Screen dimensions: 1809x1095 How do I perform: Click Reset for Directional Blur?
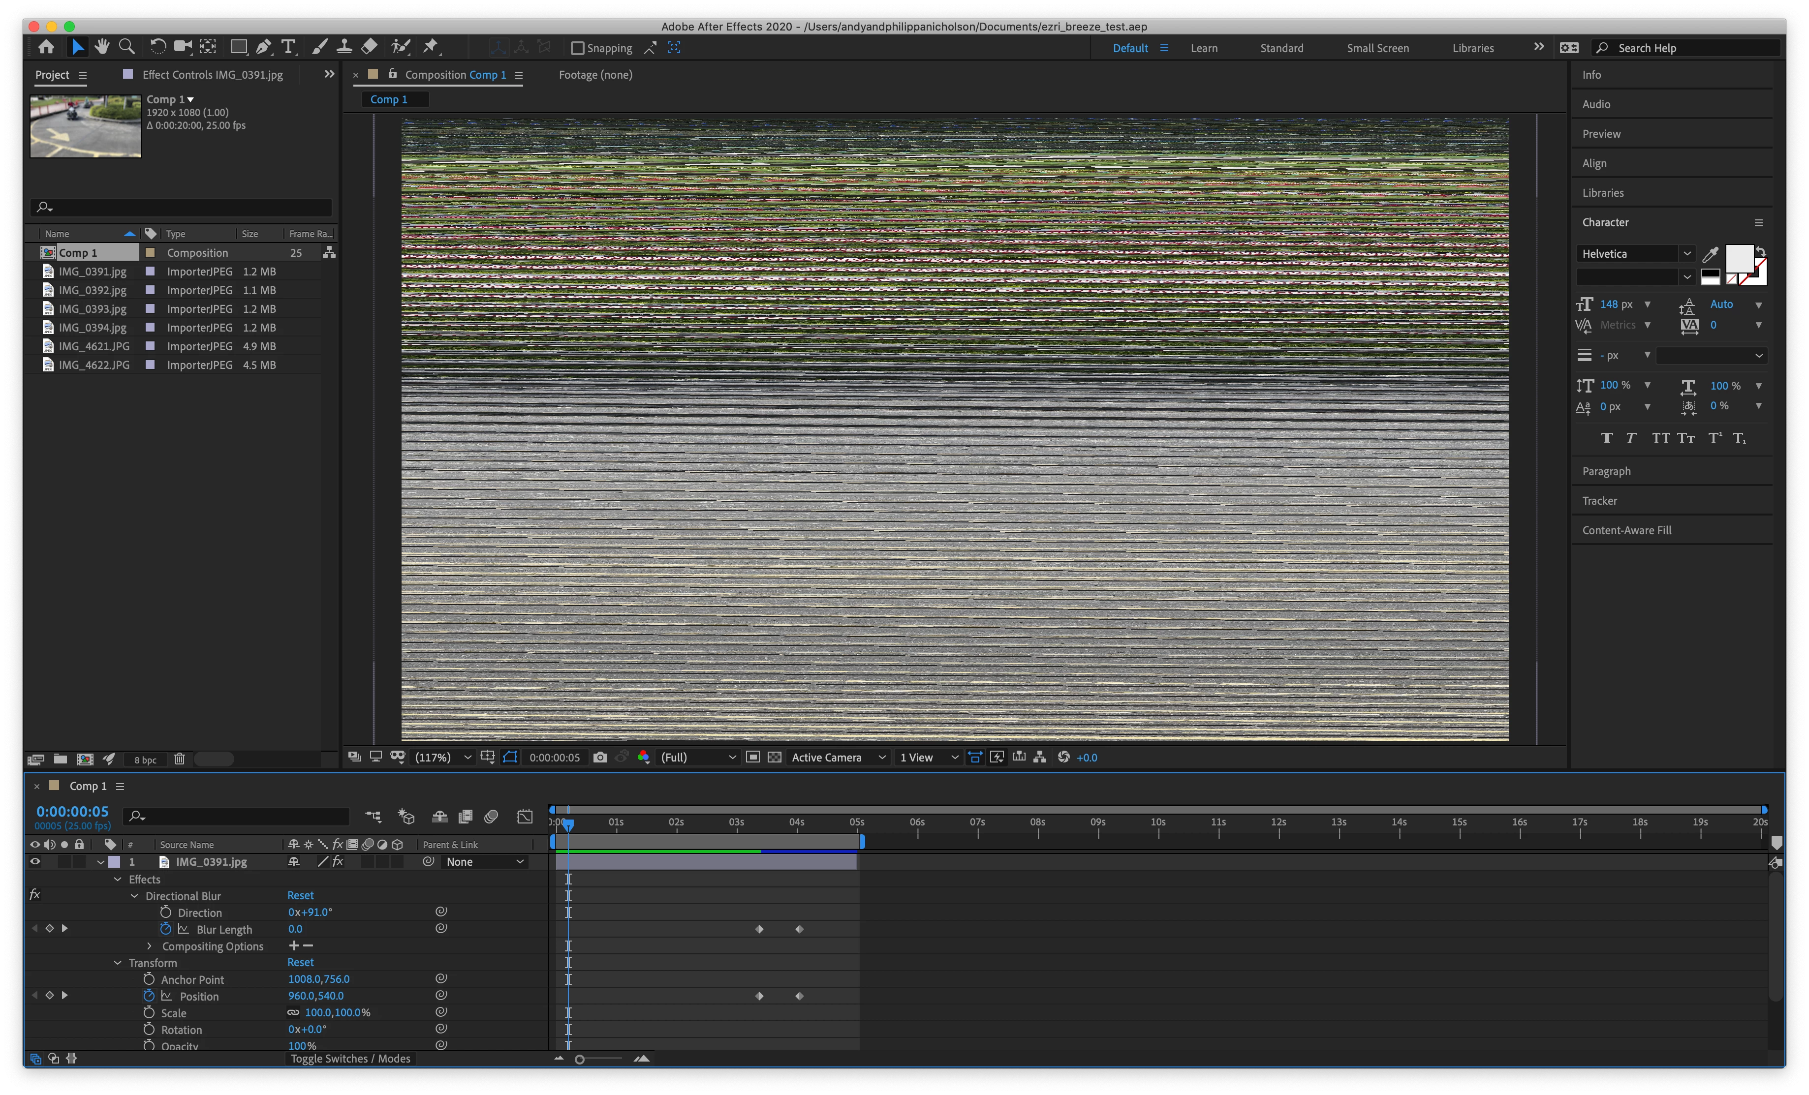(x=300, y=895)
